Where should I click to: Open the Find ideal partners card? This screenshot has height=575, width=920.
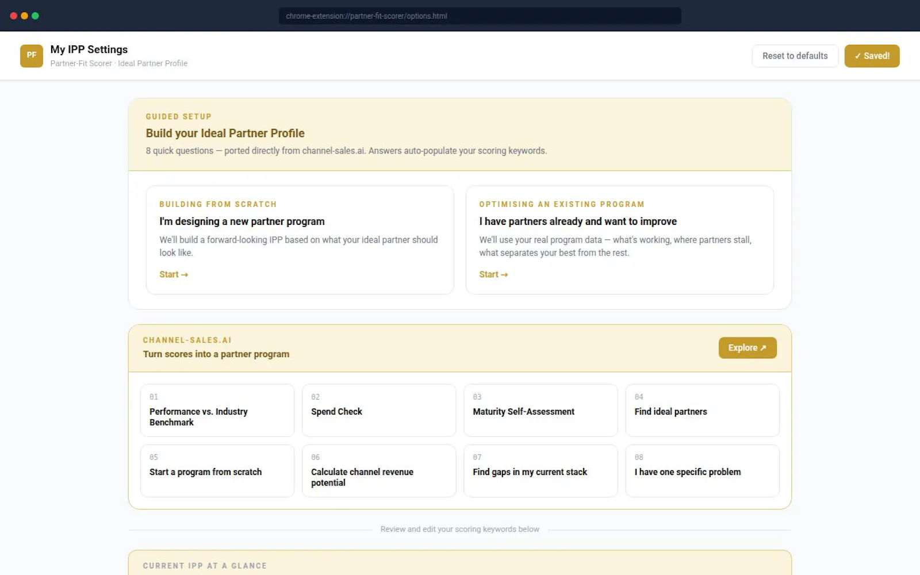coord(702,411)
